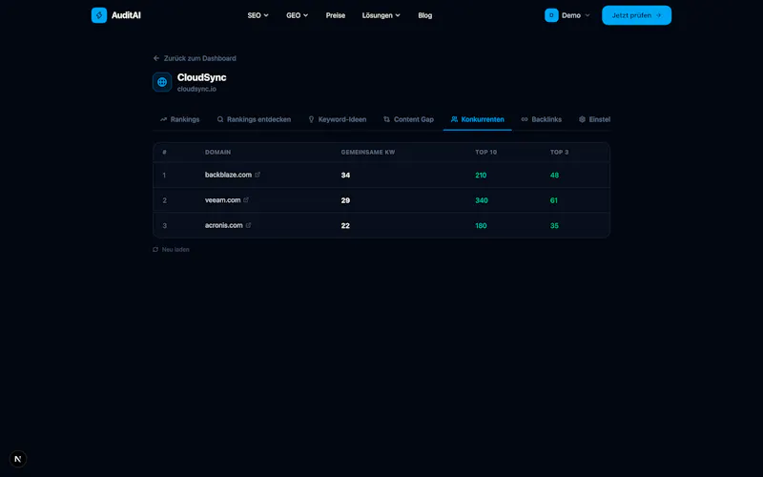The width and height of the screenshot is (763, 477).
Task: Open the GEO dropdown menu
Action: coord(298,15)
